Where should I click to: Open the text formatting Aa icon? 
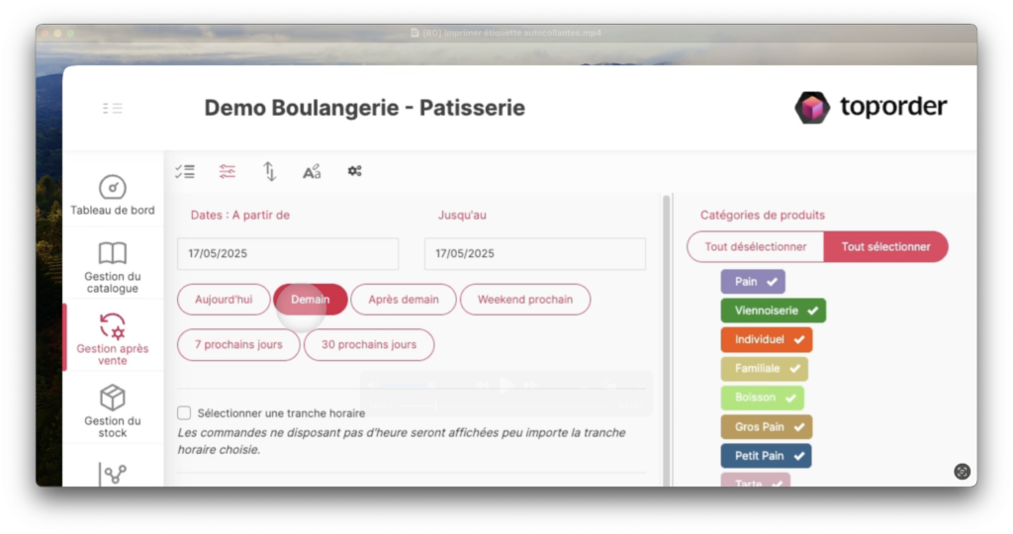coord(312,172)
